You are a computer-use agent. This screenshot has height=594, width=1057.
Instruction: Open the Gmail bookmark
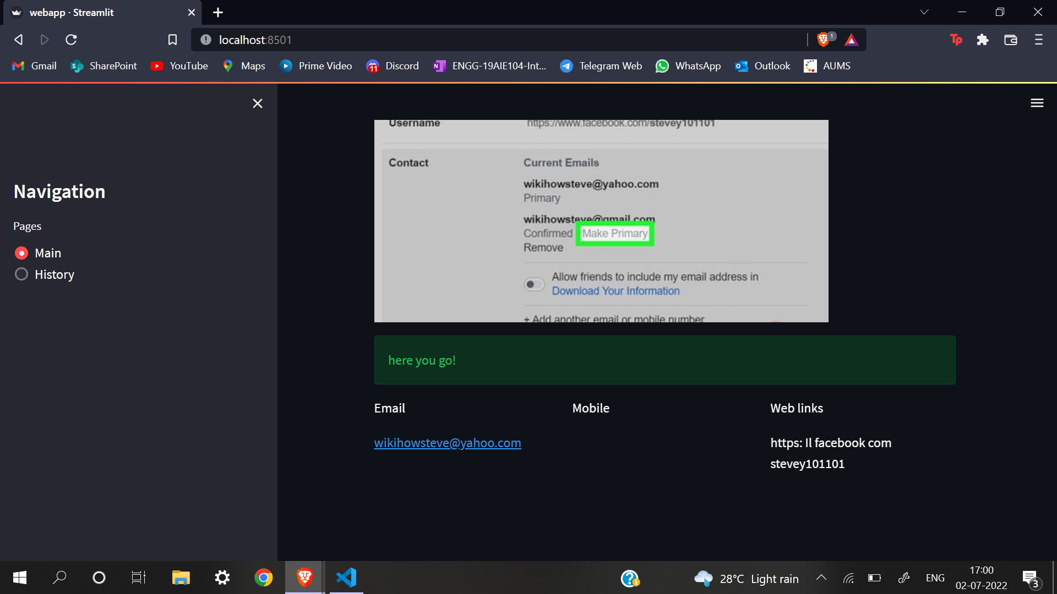[35, 66]
